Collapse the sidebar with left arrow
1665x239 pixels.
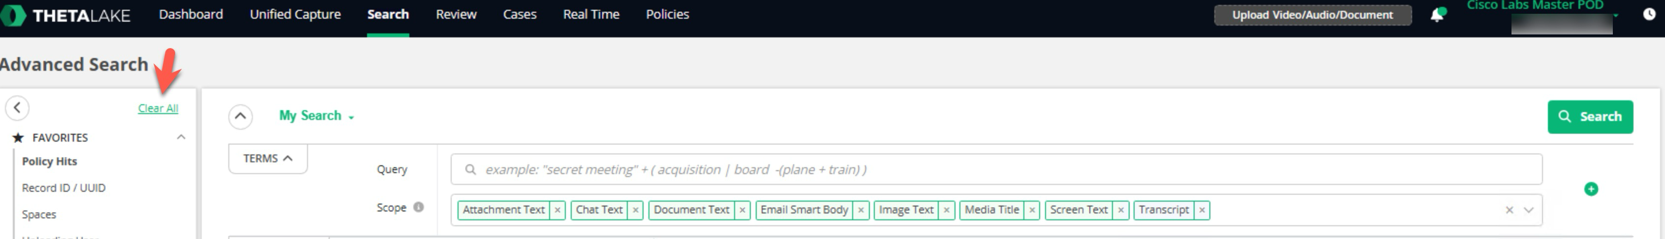(x=17, y=108)
